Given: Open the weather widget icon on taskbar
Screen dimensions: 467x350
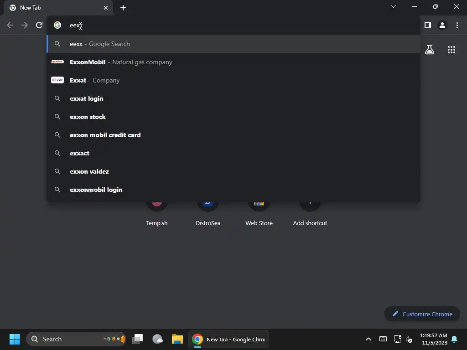Looking at the screenshot, I should [157, 339].
